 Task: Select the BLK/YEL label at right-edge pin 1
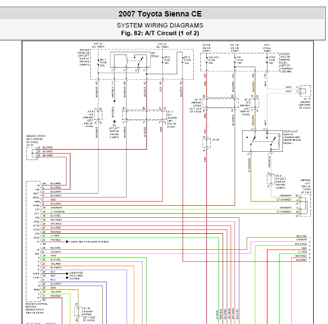[x=302, y=236]
